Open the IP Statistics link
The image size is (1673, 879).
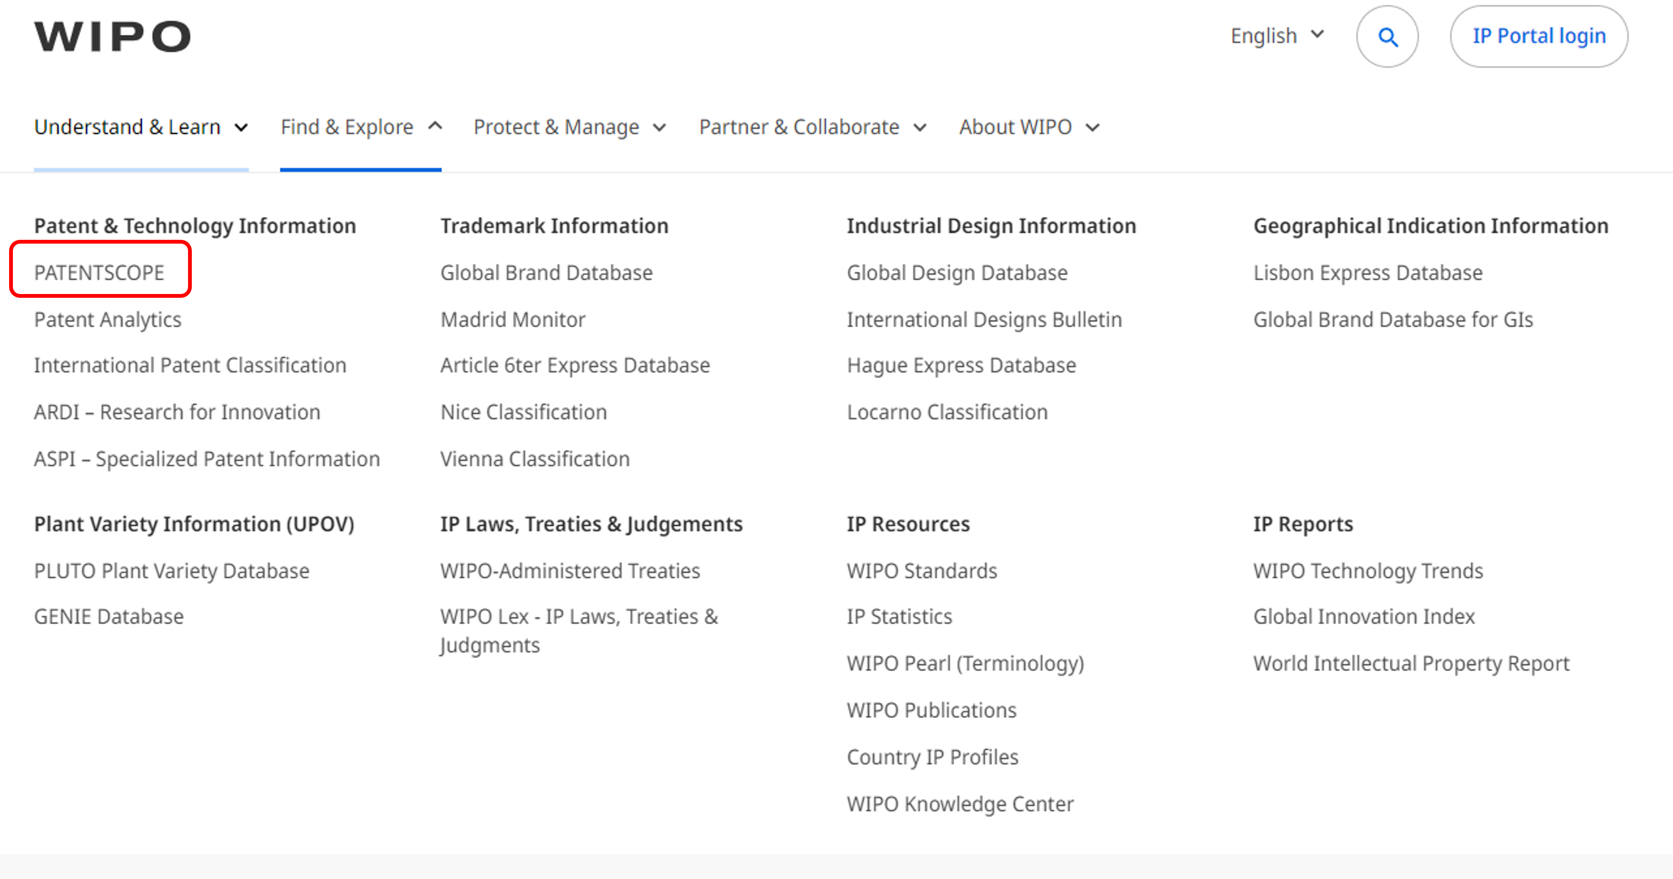899,617
